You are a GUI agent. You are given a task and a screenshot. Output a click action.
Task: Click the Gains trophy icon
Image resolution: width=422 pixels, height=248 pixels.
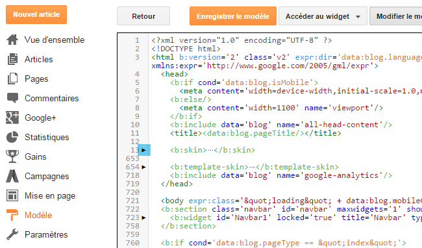coord(12,156)
